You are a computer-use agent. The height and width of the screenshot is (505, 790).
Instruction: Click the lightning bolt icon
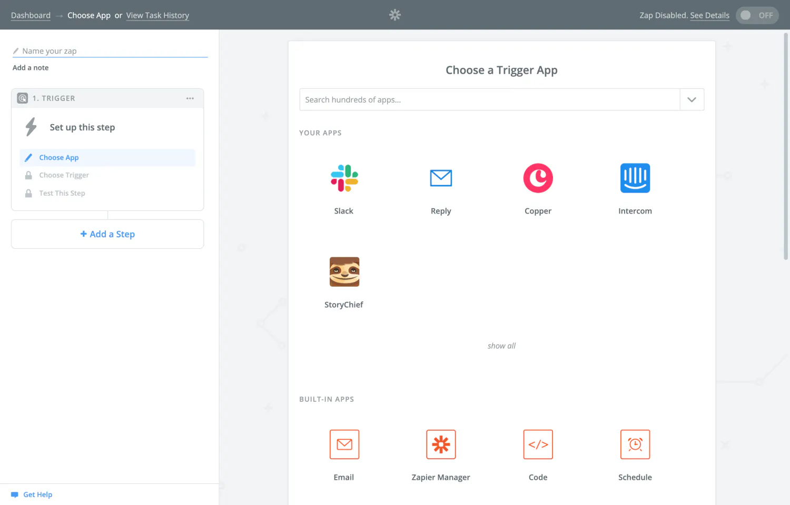click(31, 127)
